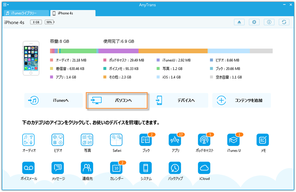Open the メッセージ messages category
The width and height of the screenshot is (296, 192).
[58, 168]
